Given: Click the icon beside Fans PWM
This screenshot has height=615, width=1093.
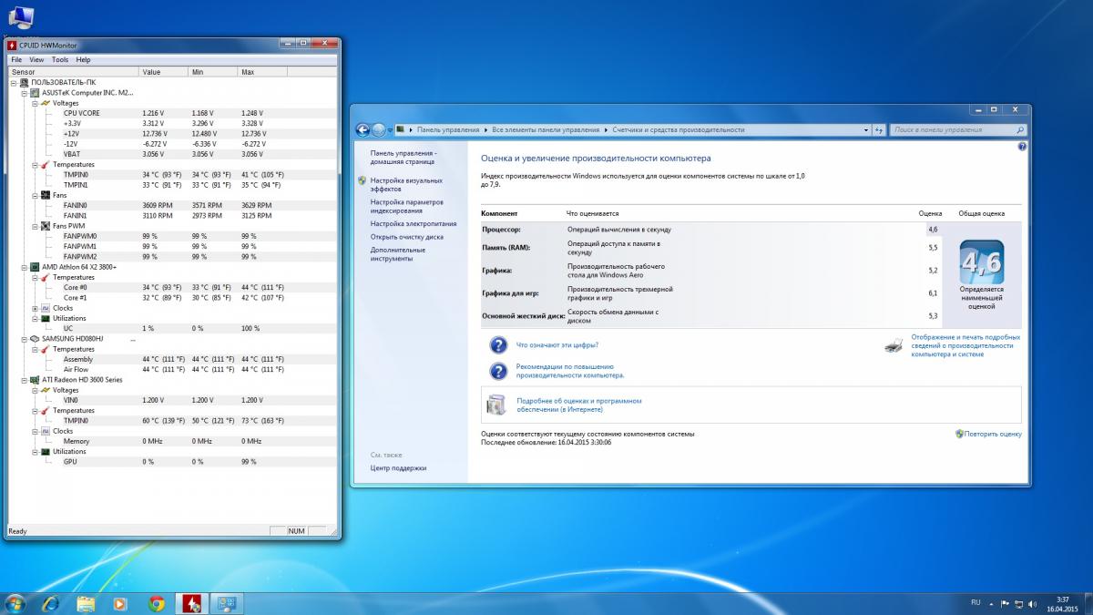Looking at the screenshot, I should pyautogui.click(x=45, y=226).
